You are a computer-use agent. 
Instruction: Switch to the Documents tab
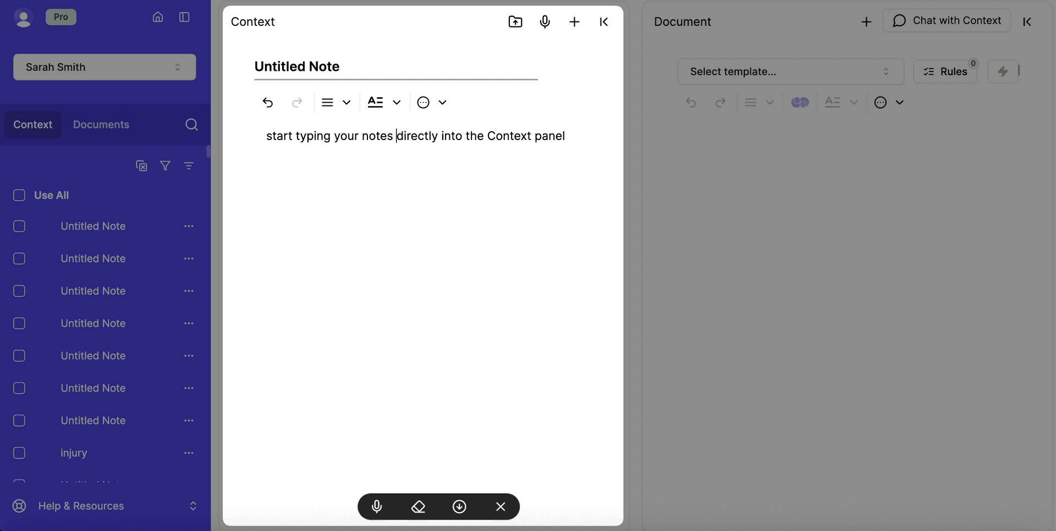(101, 124)
